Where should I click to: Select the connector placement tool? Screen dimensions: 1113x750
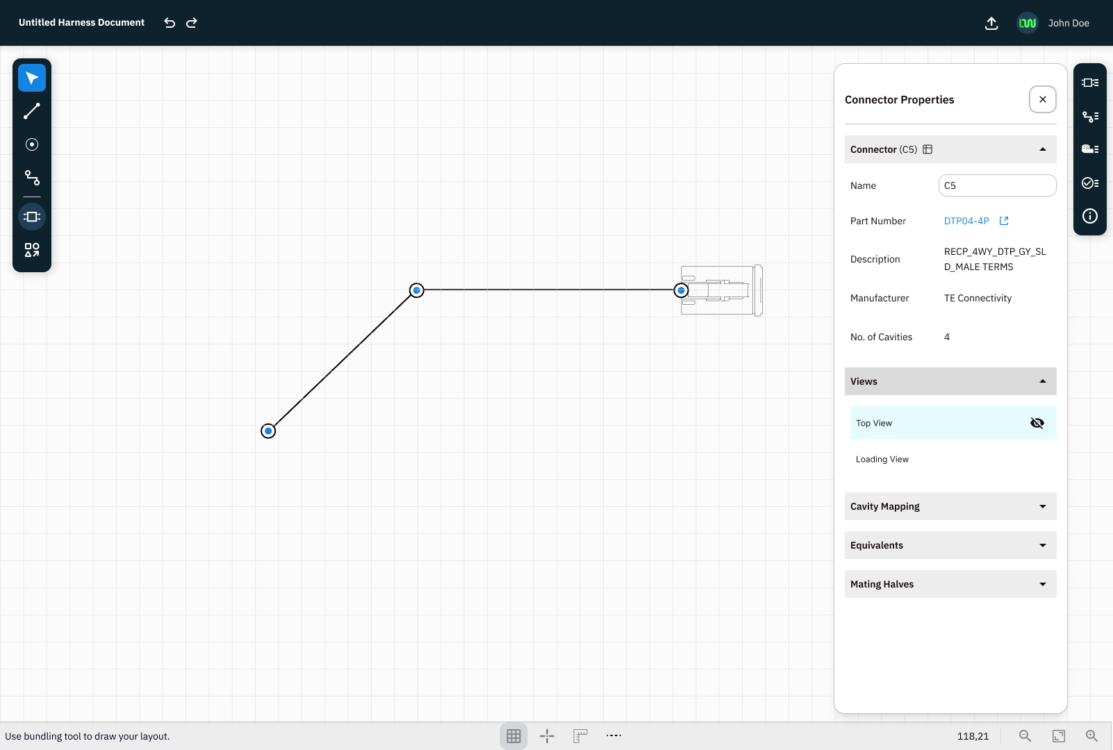[32, 217]
